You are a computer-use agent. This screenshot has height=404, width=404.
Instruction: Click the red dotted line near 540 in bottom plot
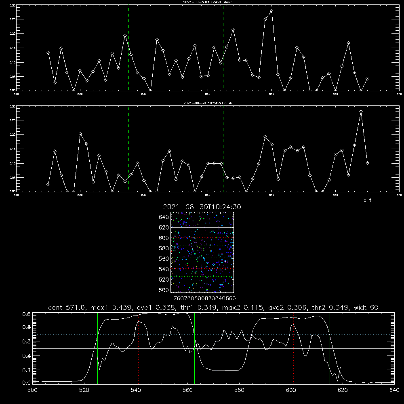138,348
